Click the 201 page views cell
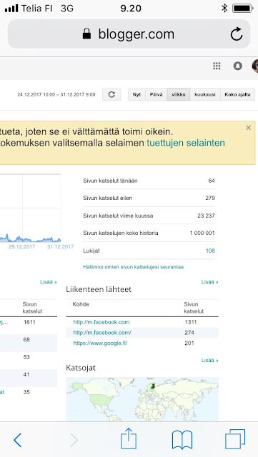The image size is (258, 457). pos(189,343)
